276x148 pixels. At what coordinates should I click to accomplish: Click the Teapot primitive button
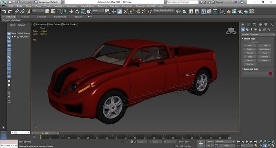click(x=250, y=60)
